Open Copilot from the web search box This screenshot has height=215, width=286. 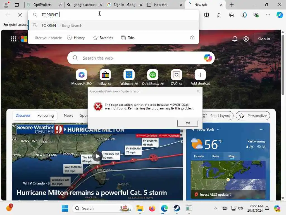coord(208,58)
